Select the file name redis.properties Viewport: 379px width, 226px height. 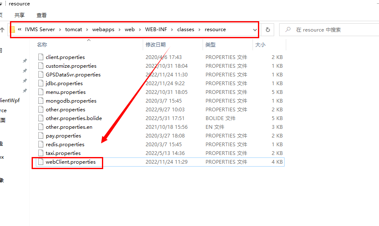coord(65,145)
